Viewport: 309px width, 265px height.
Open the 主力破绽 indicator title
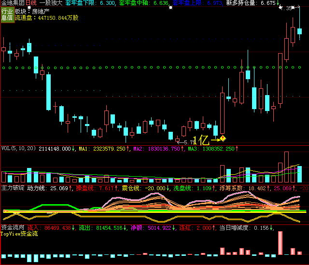pyautogui.click(x=13, y=187)
